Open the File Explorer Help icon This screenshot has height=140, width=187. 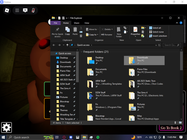181,23
